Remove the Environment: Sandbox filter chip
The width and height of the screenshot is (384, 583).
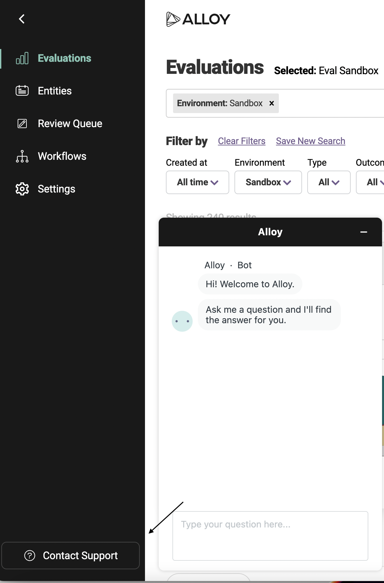[x=272, y=103]
